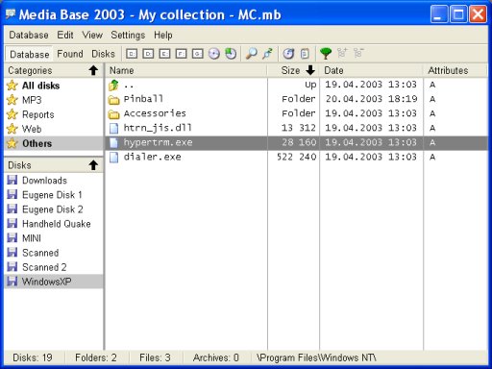Click the find-again icon with green 2

(x=268, y=54)
